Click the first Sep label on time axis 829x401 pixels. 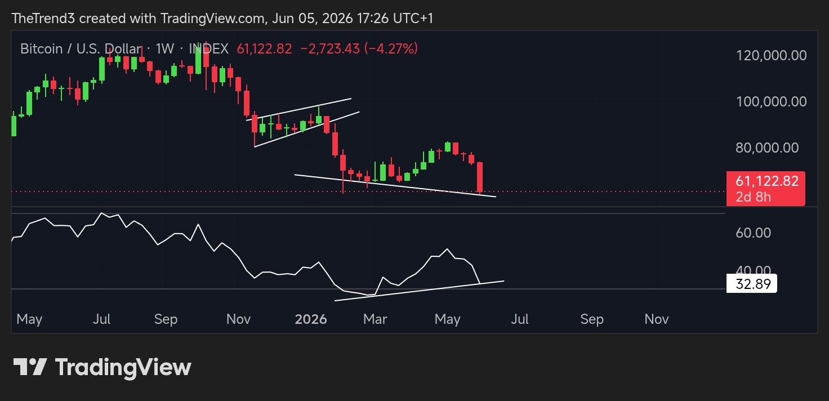tap(166, 319)
